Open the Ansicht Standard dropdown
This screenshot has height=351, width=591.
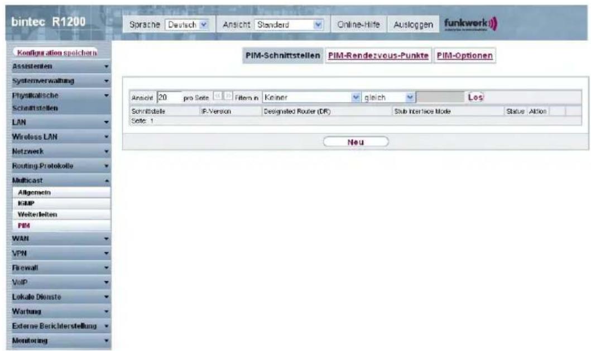pos(289,25)
